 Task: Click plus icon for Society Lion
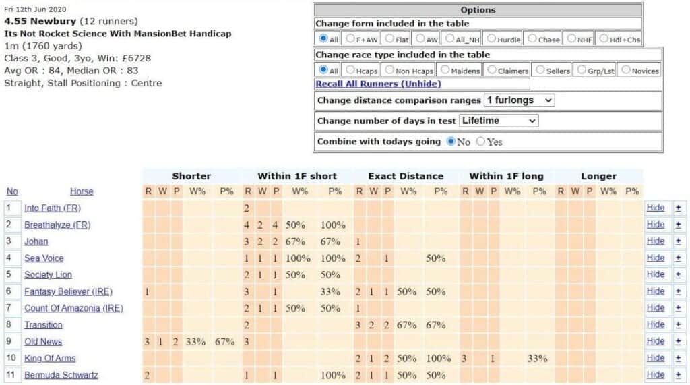click(x=678, y=275)
